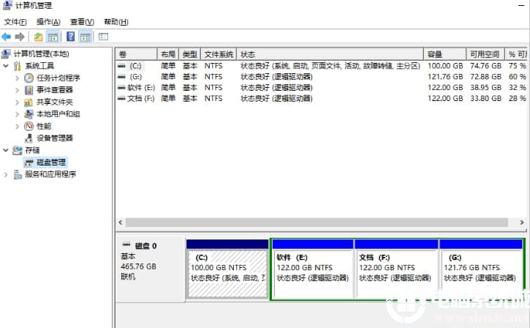Sort by the 类型 column header
This screenshot has width=530, height=328.
[x=190, y=54]
